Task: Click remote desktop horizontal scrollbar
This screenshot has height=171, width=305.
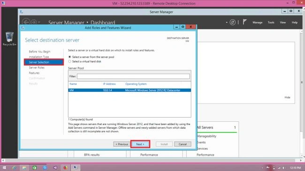Action: pos(152,160)
